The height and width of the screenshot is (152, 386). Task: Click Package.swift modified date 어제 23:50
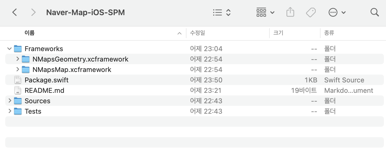tap(206, 80)
